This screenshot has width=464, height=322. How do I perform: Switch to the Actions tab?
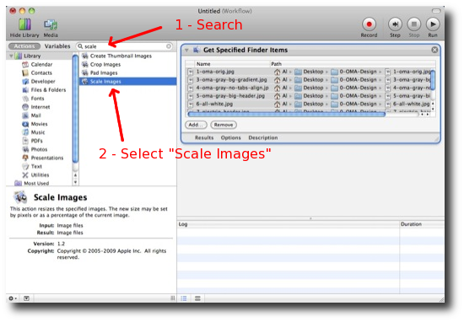point(24,46)
